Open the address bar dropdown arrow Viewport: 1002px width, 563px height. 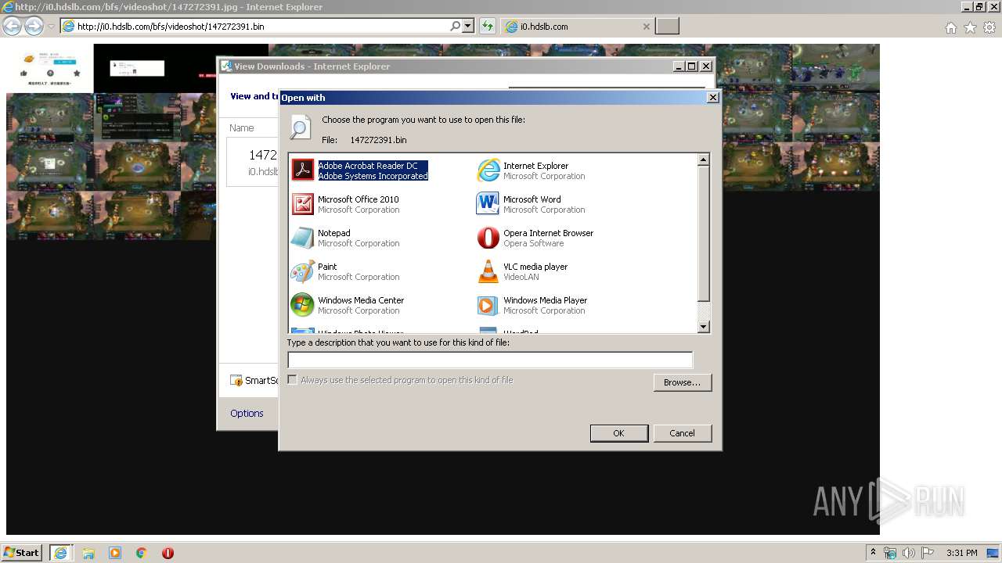pyautogui.click(x=468, y=26)
